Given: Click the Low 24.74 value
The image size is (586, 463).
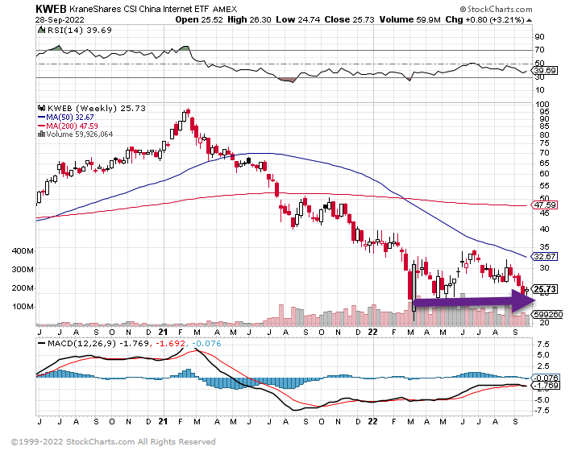Looking at the screenshot, I should pos(298,20).
